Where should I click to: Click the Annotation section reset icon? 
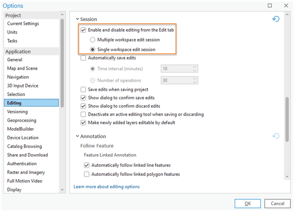point(275,136)
